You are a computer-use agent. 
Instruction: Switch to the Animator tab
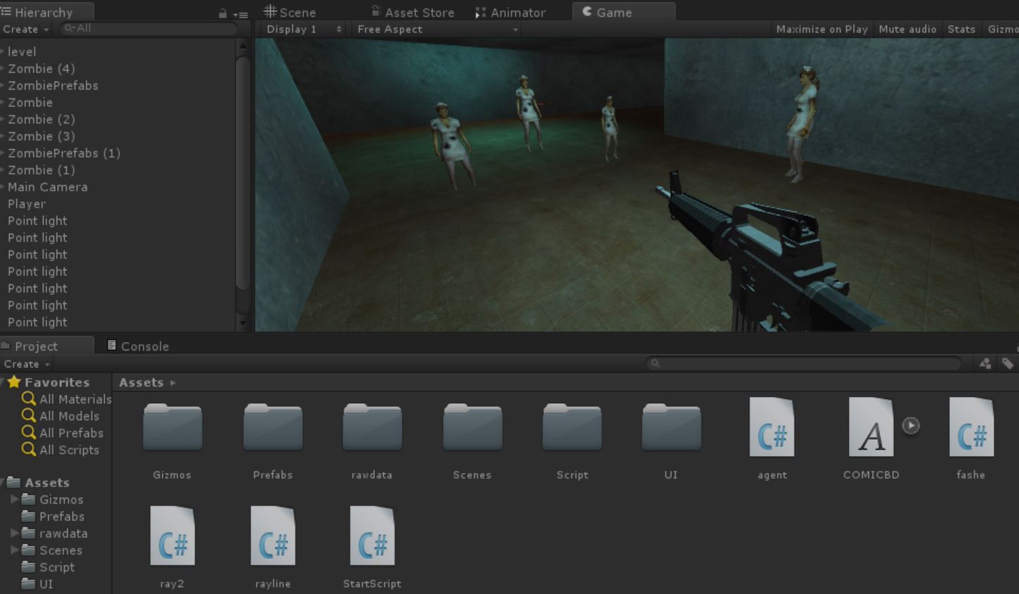(x=511, y=12)
